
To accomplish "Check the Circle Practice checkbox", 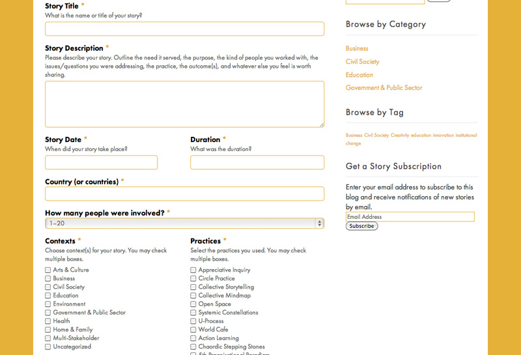I will point(193,279).
